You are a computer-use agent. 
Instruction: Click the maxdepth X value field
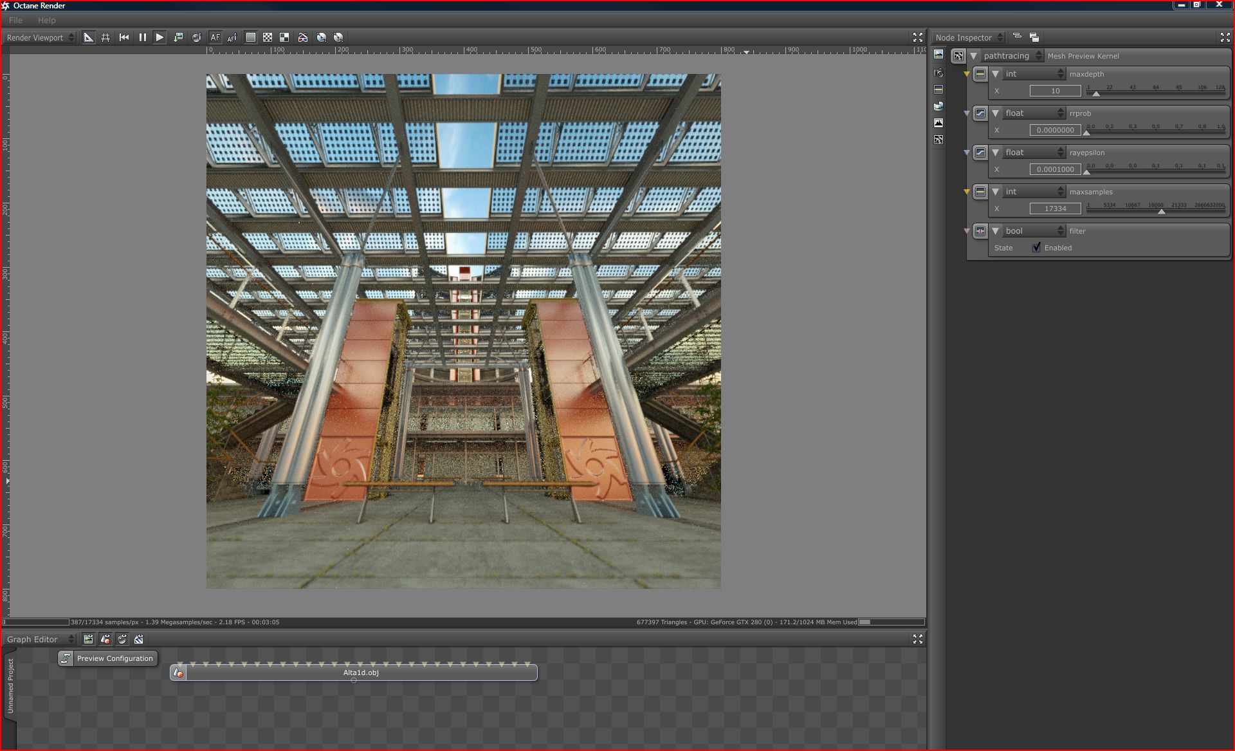1055,91
